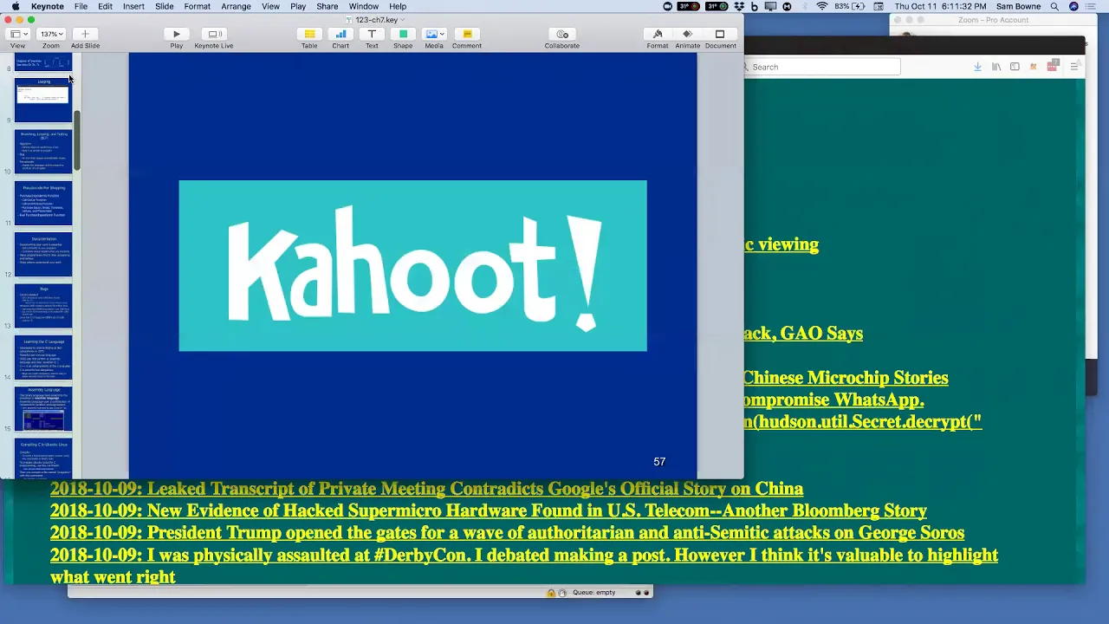This screenshot has height=624, width=1109.
Task: Click the date and time in menu bar
Action: pyautogui.click(x=942, y=6)
